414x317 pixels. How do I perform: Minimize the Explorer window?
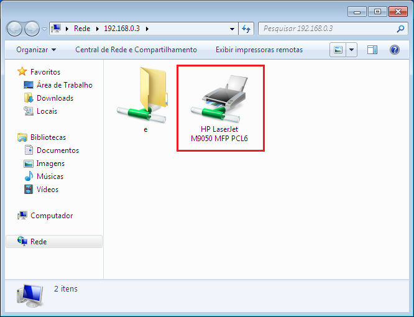(x=357, y=12)
